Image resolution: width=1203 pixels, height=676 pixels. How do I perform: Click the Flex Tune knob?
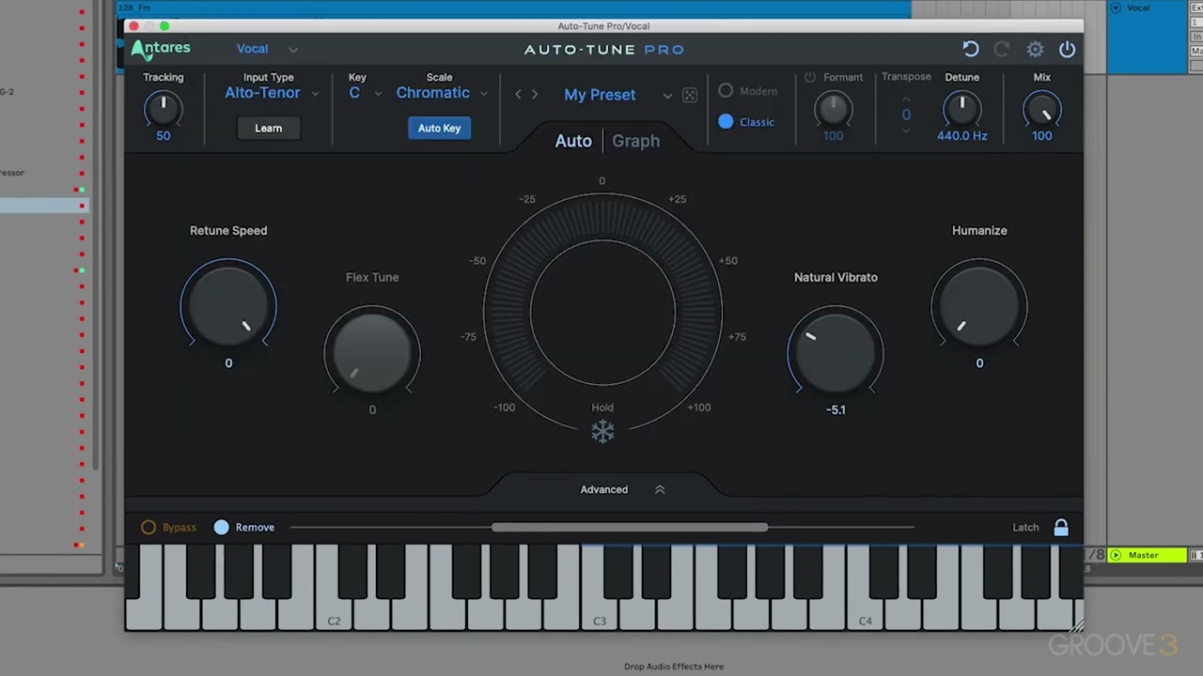pos(372,353)
